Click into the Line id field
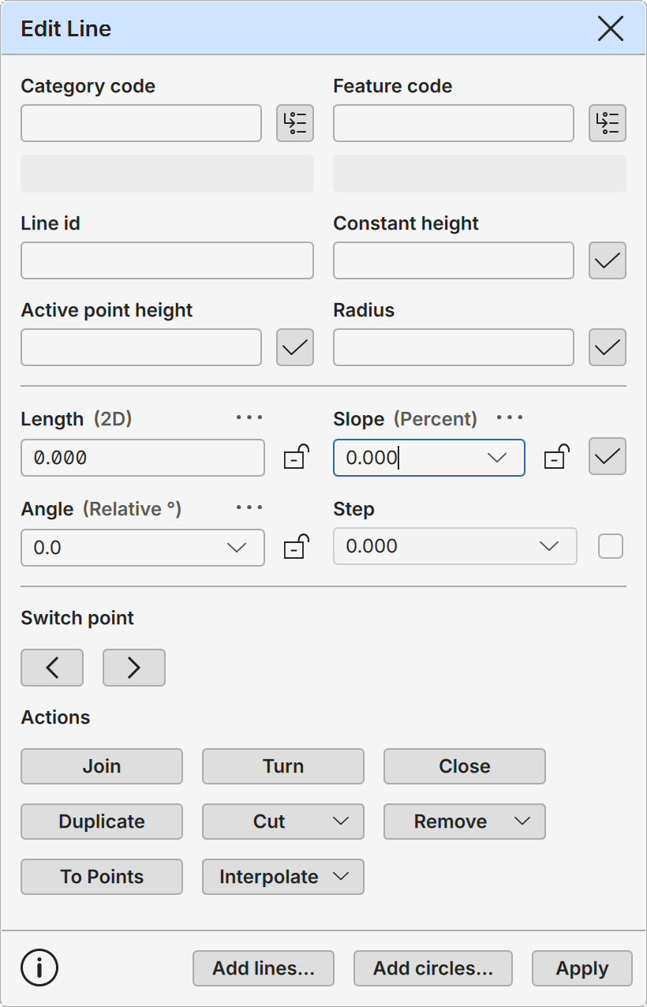647x1007 pixels. coord(167,260)
